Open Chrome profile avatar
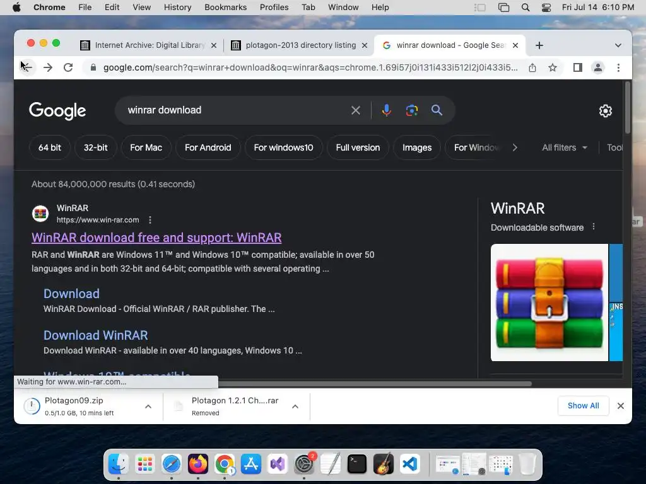The height and width of the screenshot is (484, 646). 598,67
